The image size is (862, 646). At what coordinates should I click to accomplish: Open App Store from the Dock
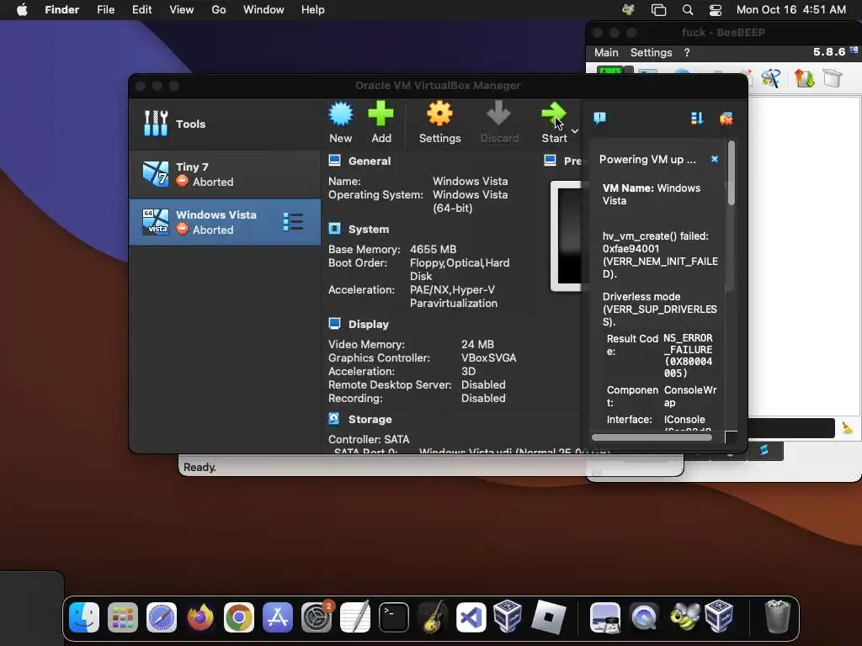[x=278, y=617]
